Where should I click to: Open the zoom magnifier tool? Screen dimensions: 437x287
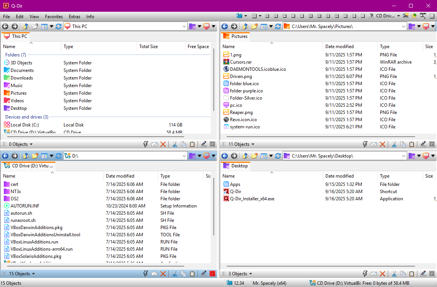[x=423, y=16]
